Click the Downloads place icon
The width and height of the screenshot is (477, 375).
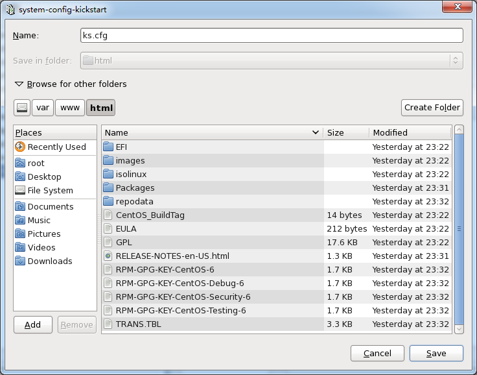pyautogui.click(x=20, y=261)
